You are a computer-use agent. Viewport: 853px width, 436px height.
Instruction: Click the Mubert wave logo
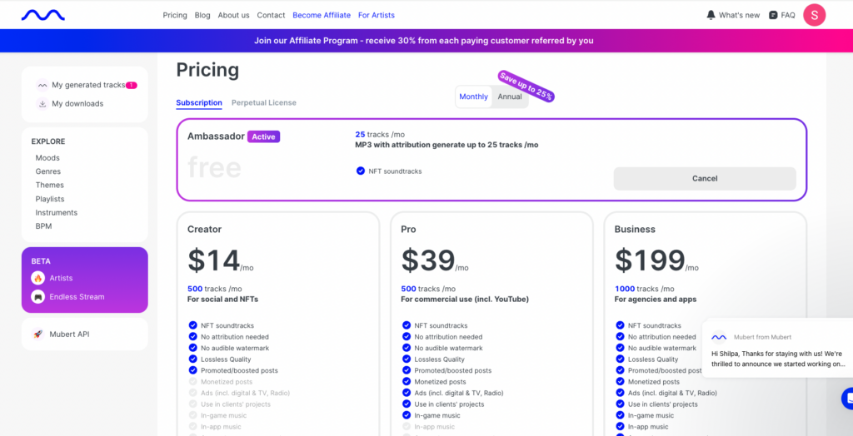[x=43, y=15]
